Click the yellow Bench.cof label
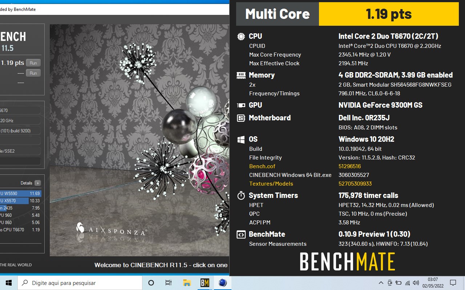Image resolution: width=465 pixels, height=290 pixels. tap(262, 166)
